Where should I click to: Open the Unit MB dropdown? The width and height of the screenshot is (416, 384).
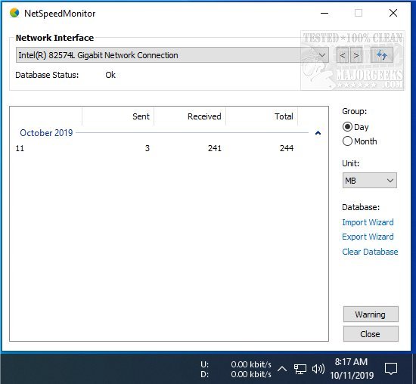click(x=370, y=181)
